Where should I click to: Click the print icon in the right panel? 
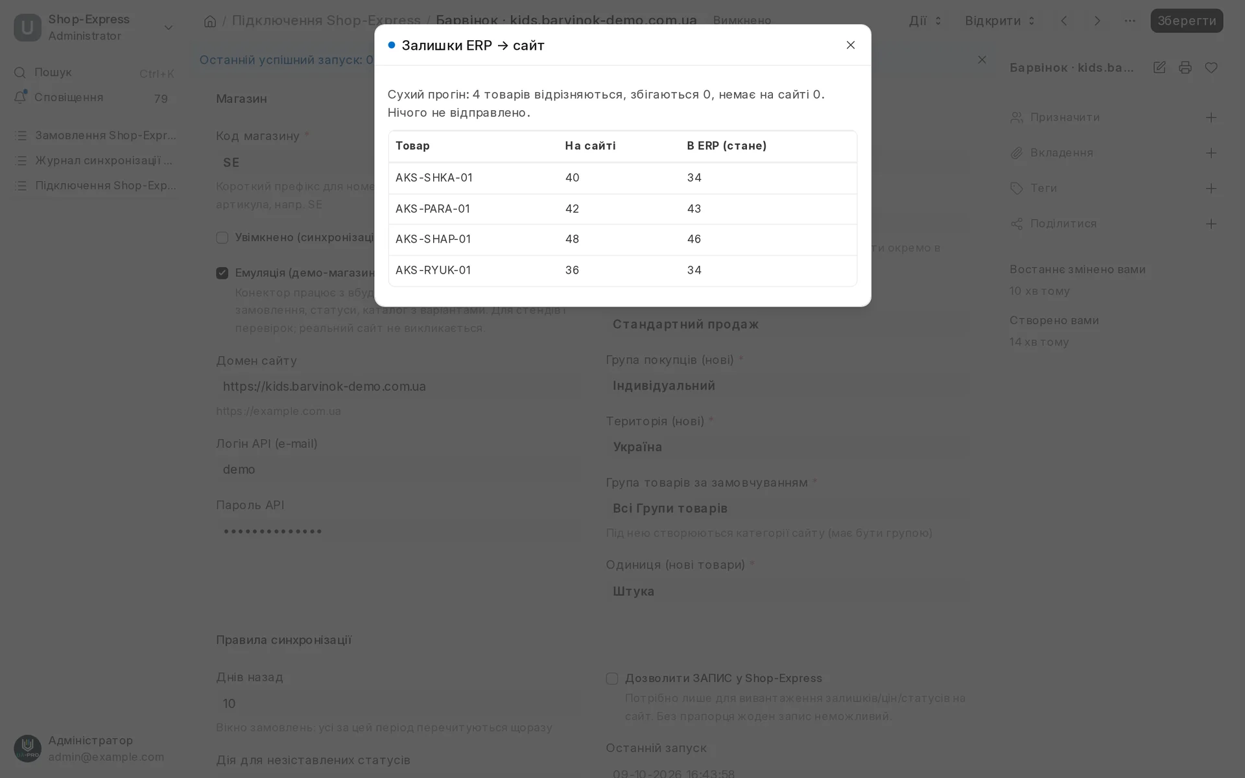(x=1185, y=67)
